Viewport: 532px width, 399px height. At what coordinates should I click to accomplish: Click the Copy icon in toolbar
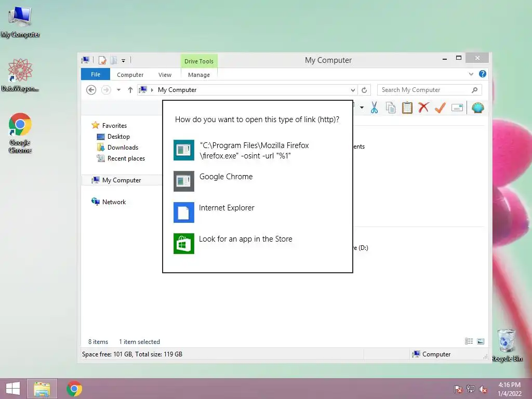coord(391,108)
